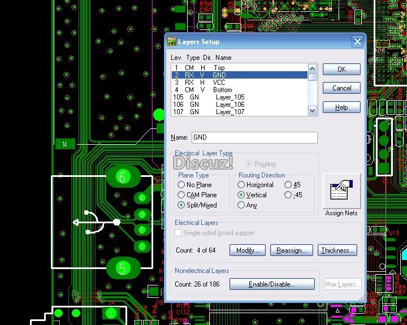Screen dimensions: 407x325
Task: Select the No Plane radio option
Action: 181,185
